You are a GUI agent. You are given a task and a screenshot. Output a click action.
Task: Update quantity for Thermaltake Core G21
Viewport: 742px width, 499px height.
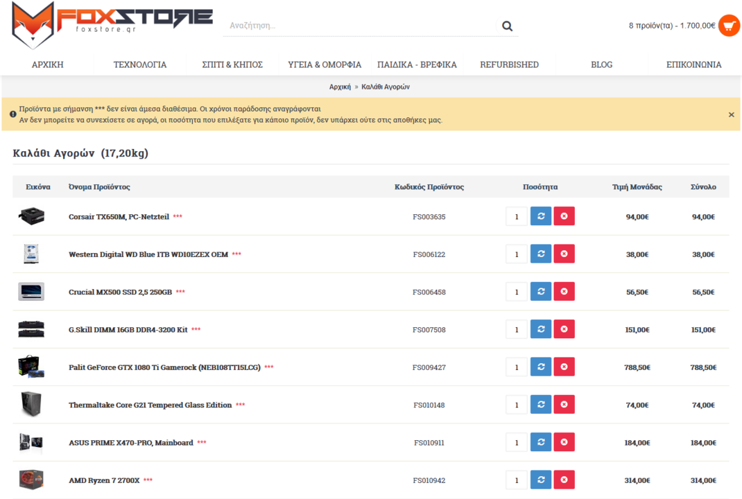click(x=540, y=405)
